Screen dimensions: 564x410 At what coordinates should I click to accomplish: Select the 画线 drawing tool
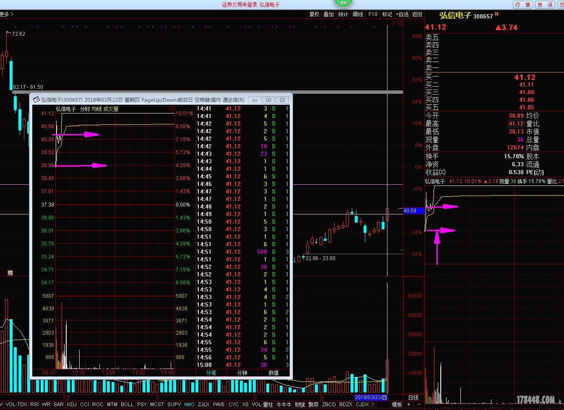pos(358,14)
